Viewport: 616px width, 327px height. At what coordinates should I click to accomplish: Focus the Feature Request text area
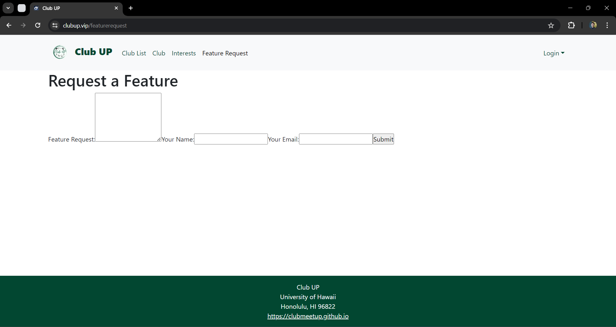[128, 117]
